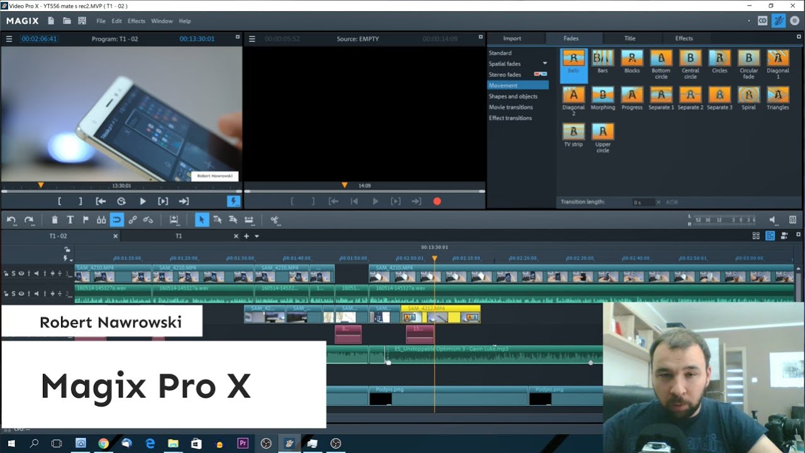Undo the last action

point(11,220)
